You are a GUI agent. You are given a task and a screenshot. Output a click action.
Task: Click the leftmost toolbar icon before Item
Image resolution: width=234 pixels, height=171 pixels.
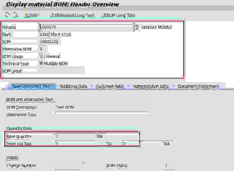[x=7, y=15]
